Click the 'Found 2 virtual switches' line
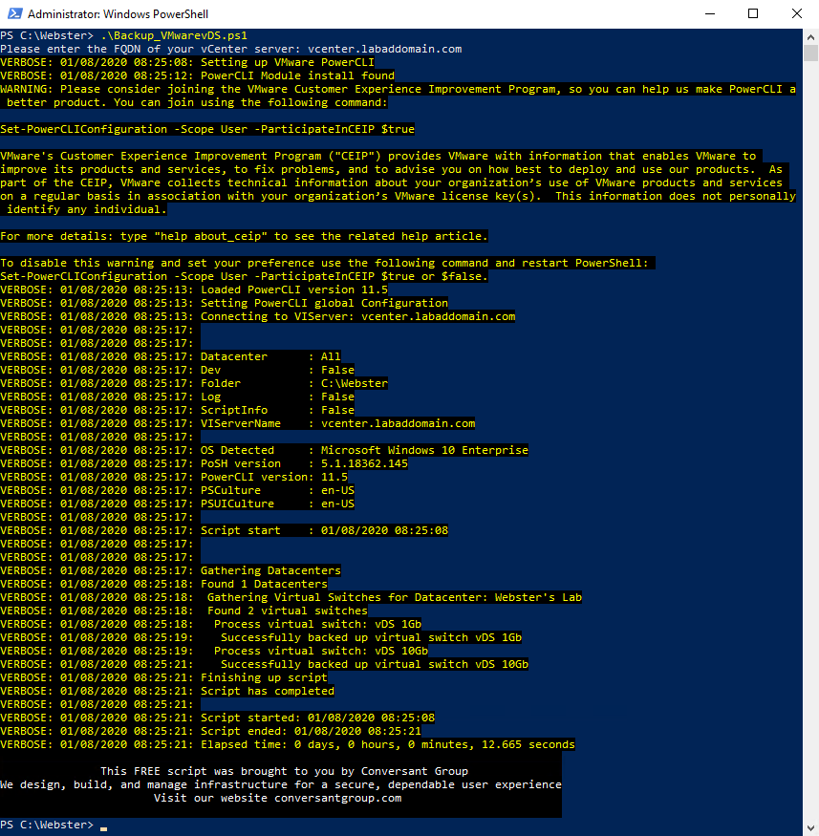The image size is (819, 836). tap(287, 611)
